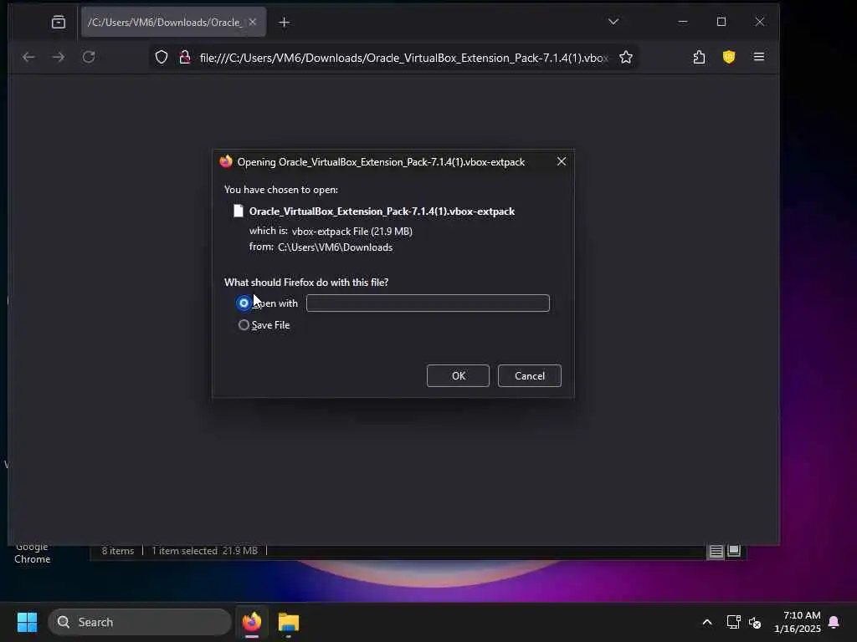Click the yellow shield extension icon
This screenshot has width=857, height=642.
[x=729, y=57]
